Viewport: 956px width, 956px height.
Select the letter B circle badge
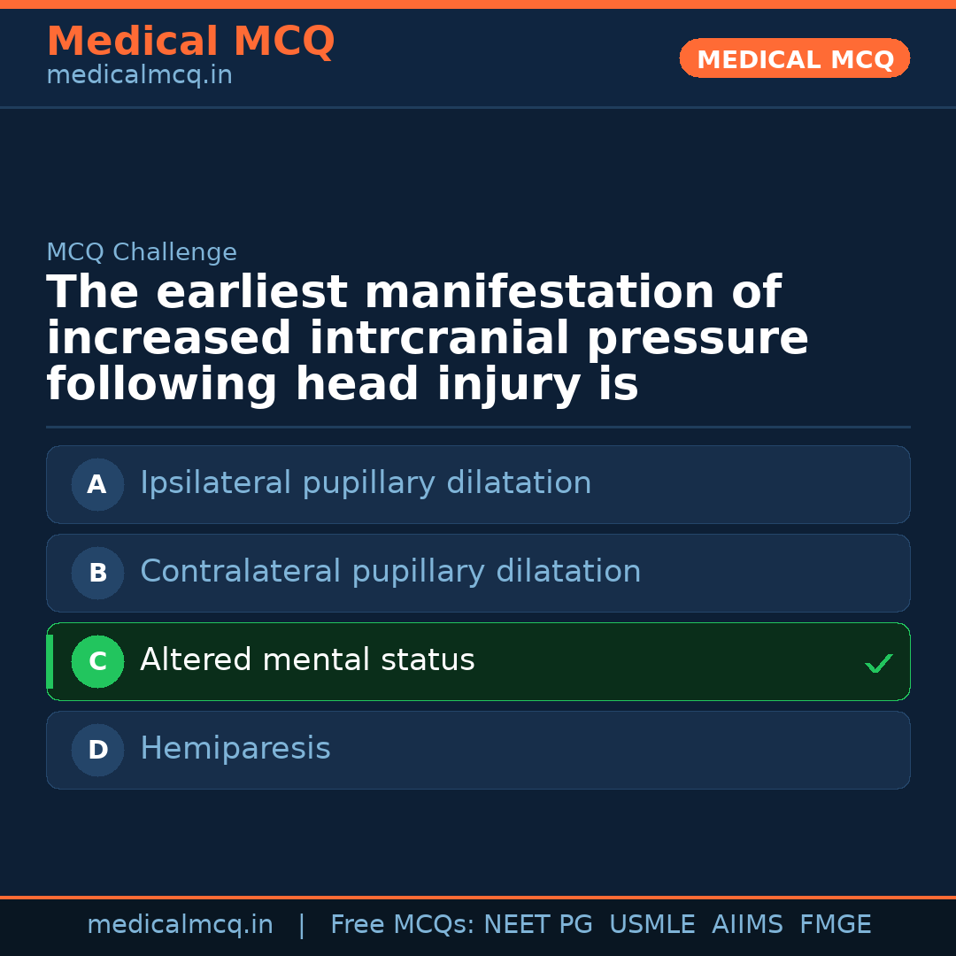(97, 573)
